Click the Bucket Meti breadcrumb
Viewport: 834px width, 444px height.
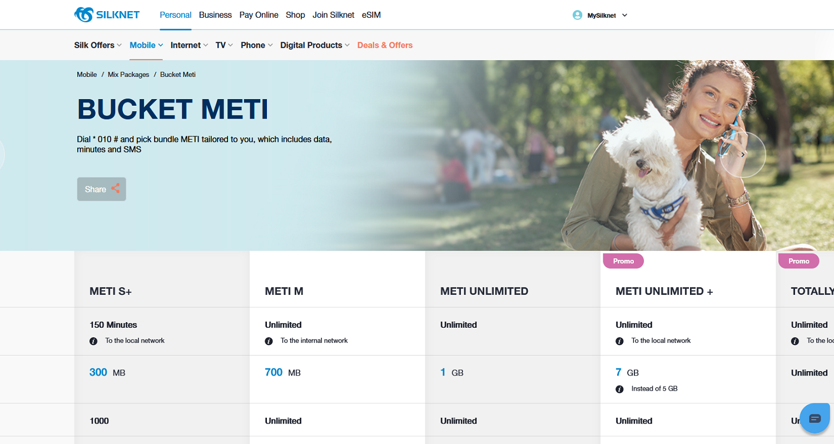[x=178, y=75]
